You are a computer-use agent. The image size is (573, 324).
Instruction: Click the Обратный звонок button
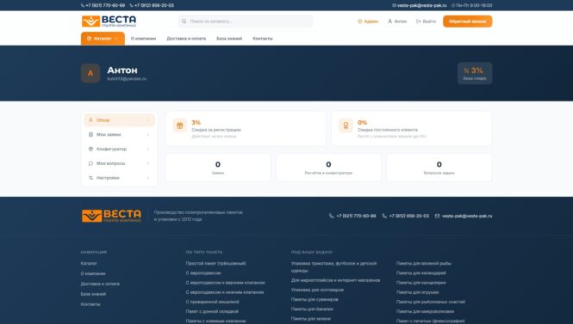point(467,21)
